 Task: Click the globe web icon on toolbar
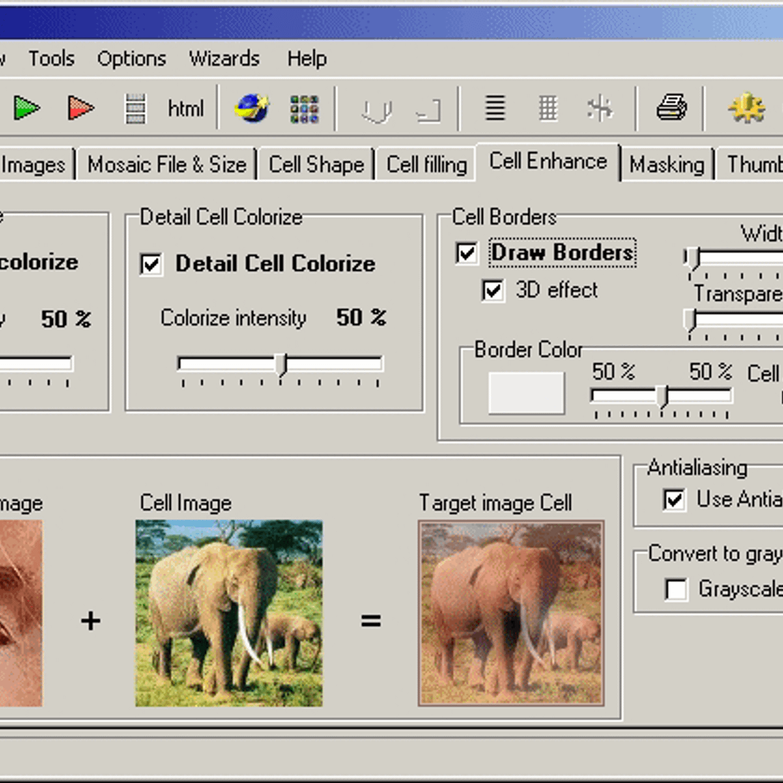(252, 108)
